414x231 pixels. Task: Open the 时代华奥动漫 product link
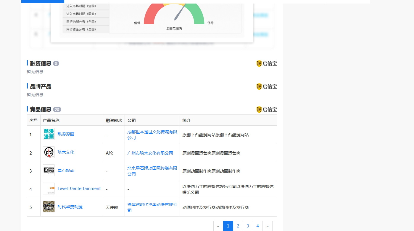(70, 207)
